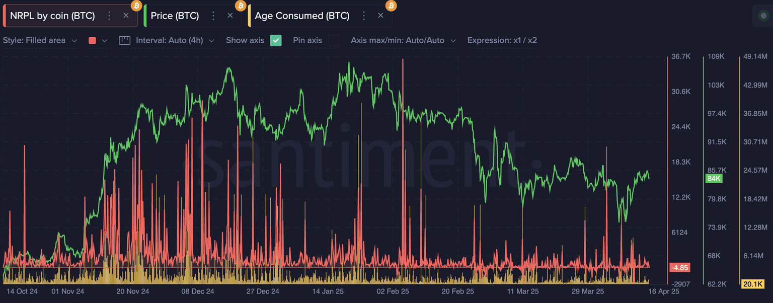Viewport: 773px width, 303px height.
Task: Remove the Price (BTC) metric
Action: coord(230,16)
